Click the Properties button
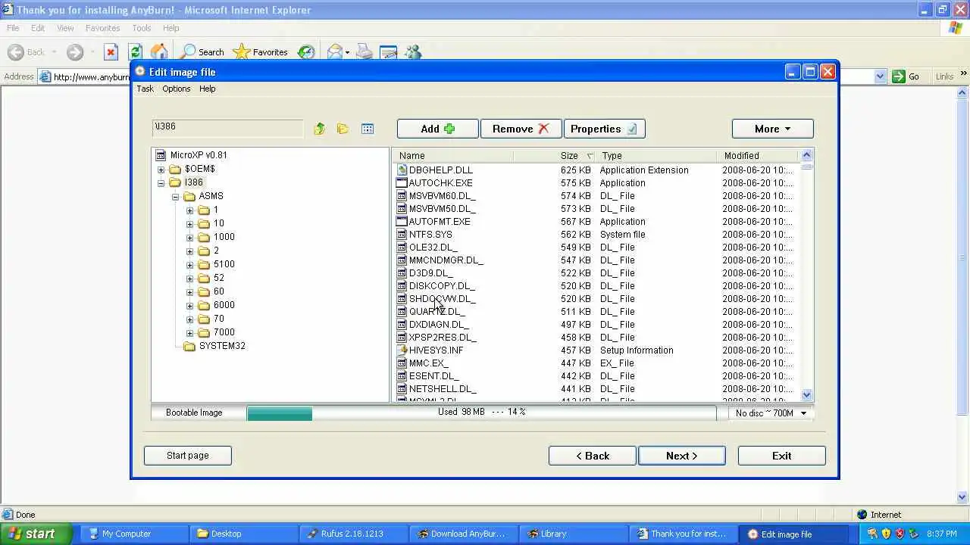 [x=604, y=129]
